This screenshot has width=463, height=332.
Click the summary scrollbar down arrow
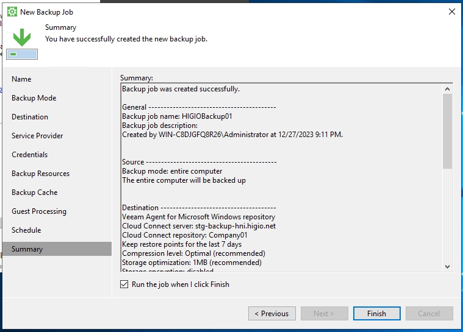point(447,266)
